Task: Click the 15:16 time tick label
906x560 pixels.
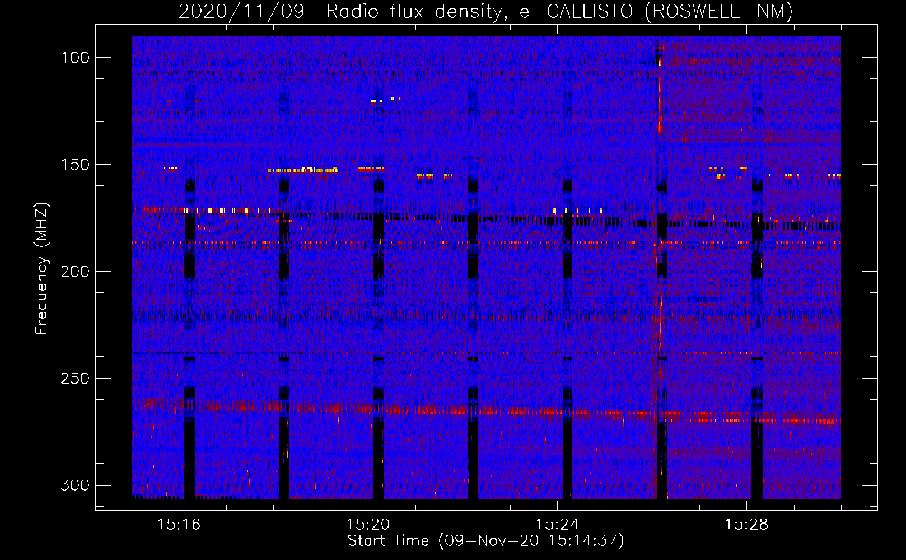Action: 179,525
